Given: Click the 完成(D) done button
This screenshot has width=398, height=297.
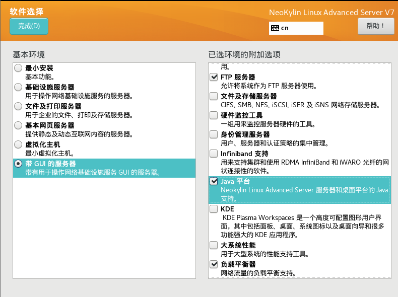Looking at the screenshot, I should tap(29, 26).
